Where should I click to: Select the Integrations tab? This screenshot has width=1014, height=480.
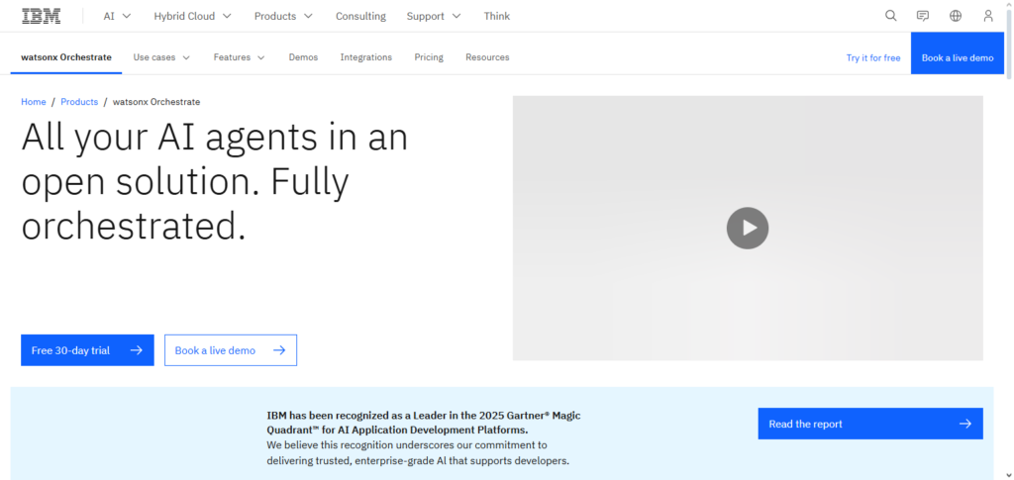tap(365, 57)
